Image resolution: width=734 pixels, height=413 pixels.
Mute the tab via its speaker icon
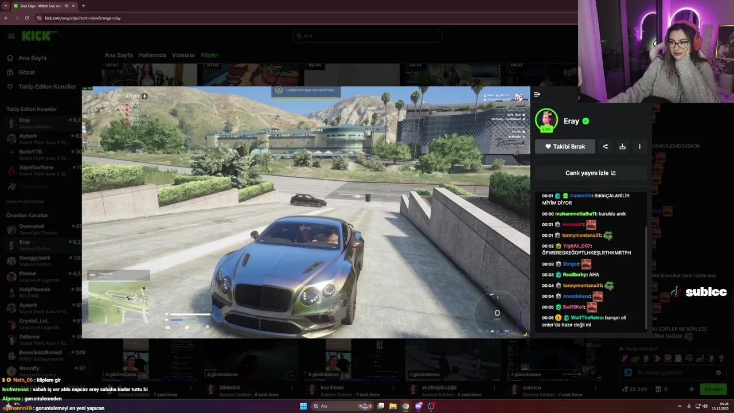(67, 6)
